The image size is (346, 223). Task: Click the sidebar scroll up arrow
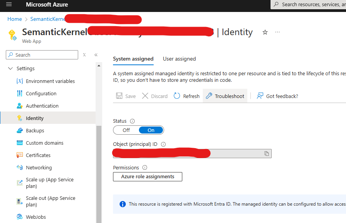[x=99, y=66]
